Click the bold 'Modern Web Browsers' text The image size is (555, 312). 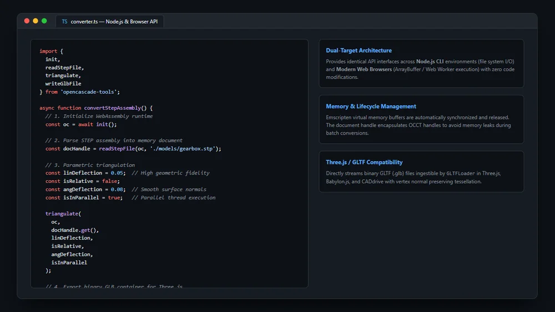(364, 69)
